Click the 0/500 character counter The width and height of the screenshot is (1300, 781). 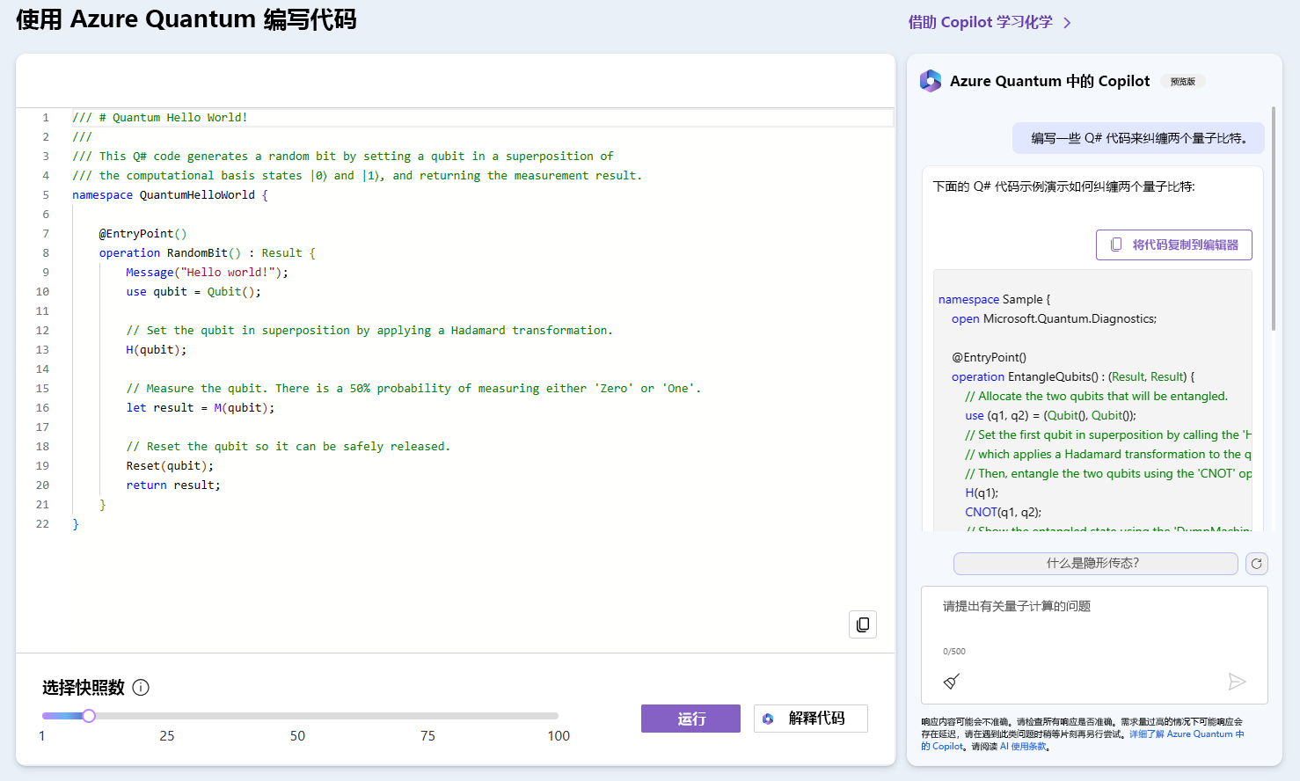pos(954,652)
